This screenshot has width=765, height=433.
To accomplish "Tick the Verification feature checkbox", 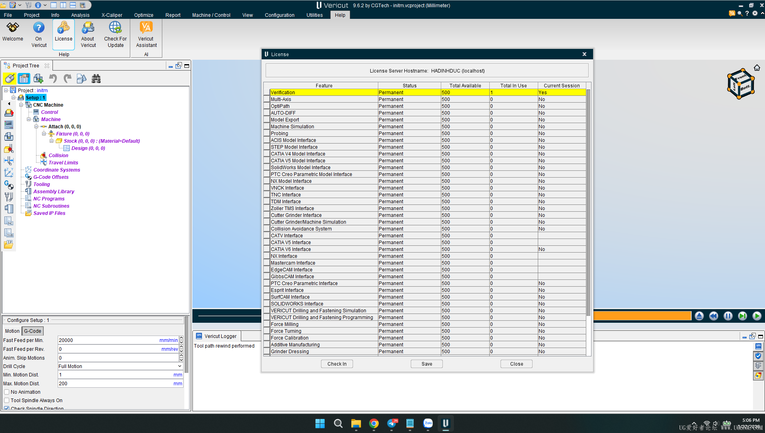I will [x=267, y=93].
